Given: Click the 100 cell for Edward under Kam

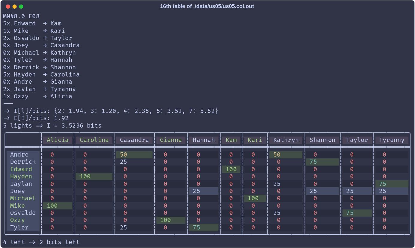Looking at the screenshot, I should pyautogui.click(x=231, y=169).
